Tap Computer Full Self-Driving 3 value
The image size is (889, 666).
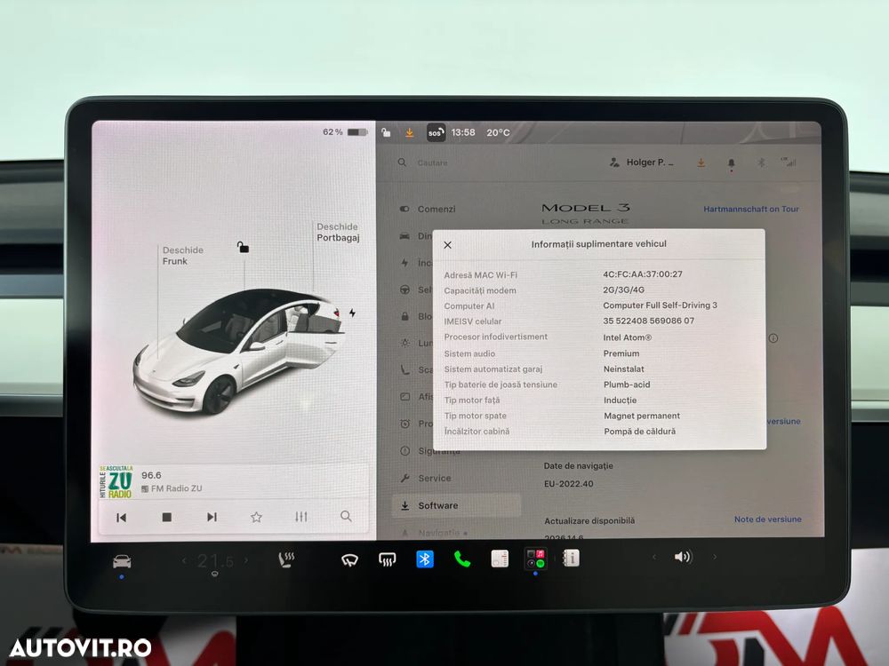[660, 305]
